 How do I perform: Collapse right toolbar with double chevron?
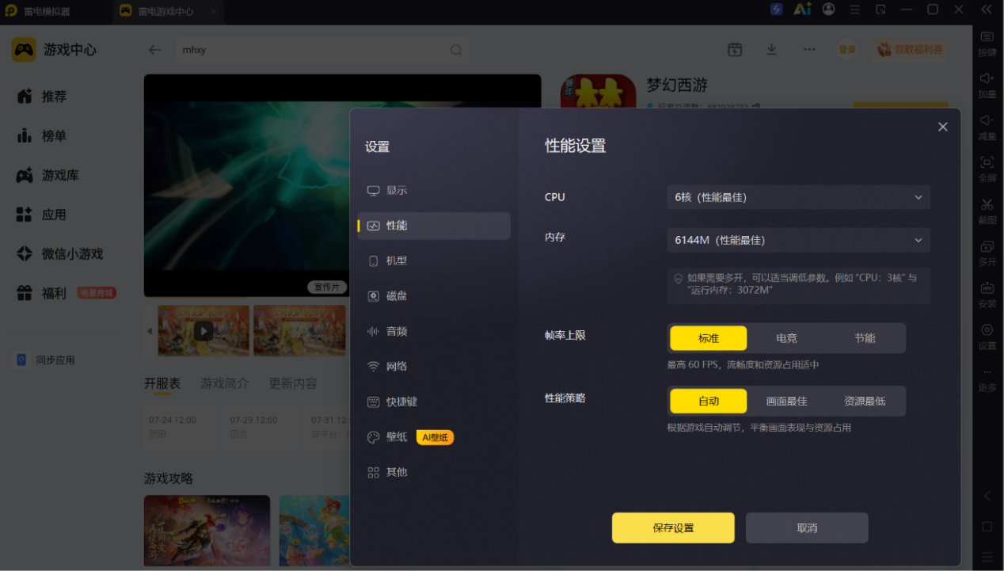coord(987,10)
